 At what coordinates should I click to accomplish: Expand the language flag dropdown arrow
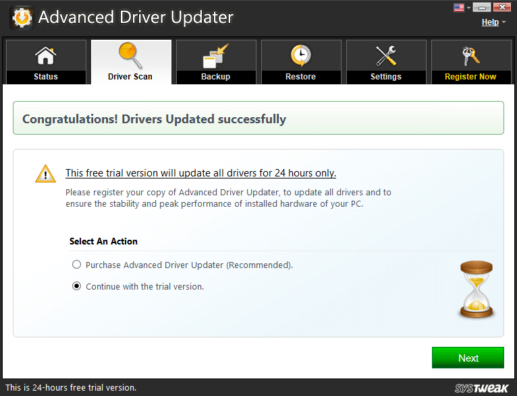tap(468, 8)
